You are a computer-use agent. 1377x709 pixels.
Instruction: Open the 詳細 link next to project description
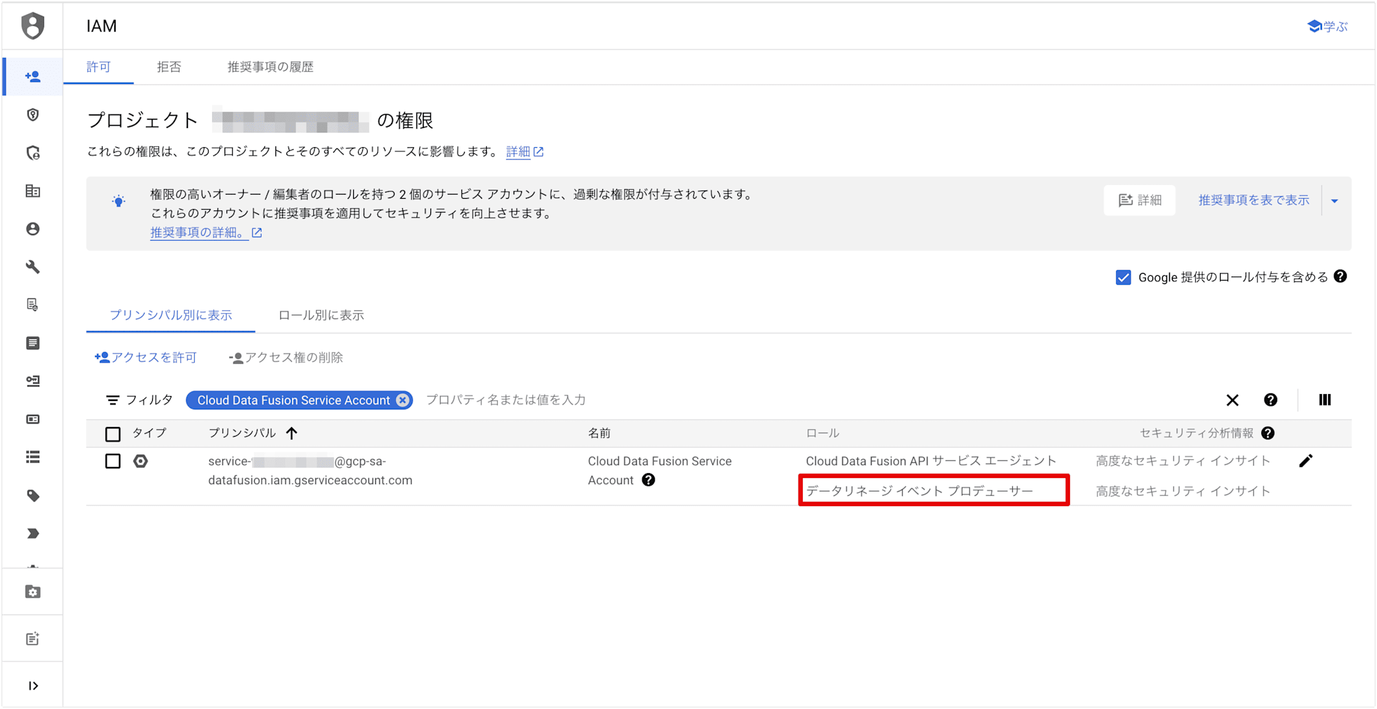525,151
